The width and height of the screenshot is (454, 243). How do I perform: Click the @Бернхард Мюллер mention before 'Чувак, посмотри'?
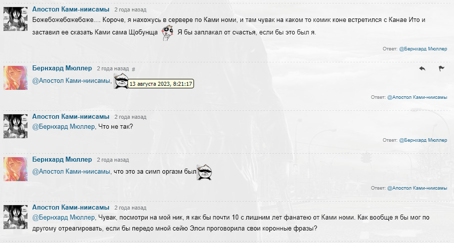coord(63,217)
